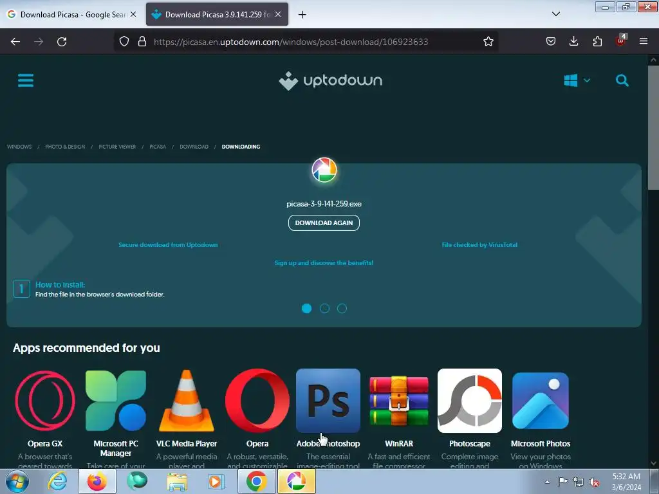The width and height of the screenshot is (659, 494).
Task: Open the Microsoft PC Manager app icon
Action: (x=116, y=401)
